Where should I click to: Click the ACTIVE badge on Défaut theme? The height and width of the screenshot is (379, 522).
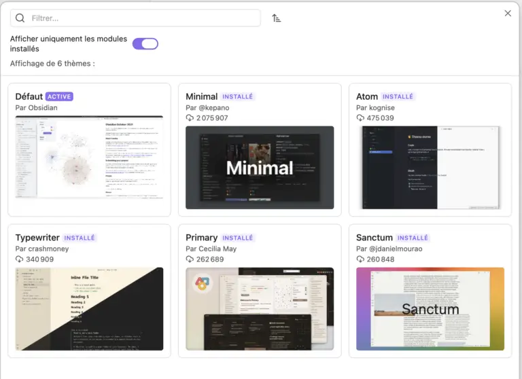point(59,96)
